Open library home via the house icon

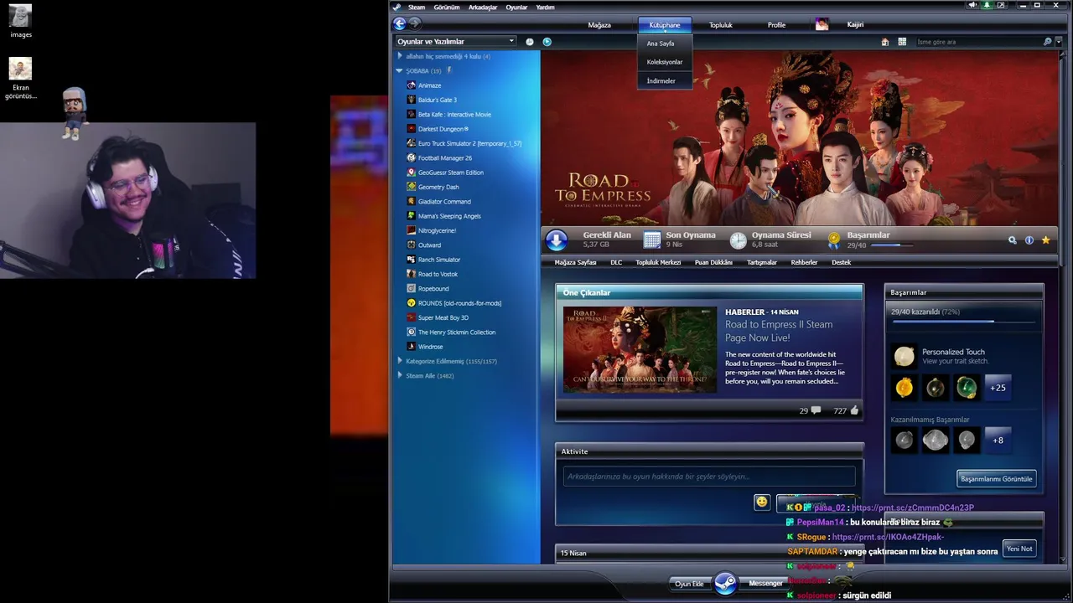[885, 42]
